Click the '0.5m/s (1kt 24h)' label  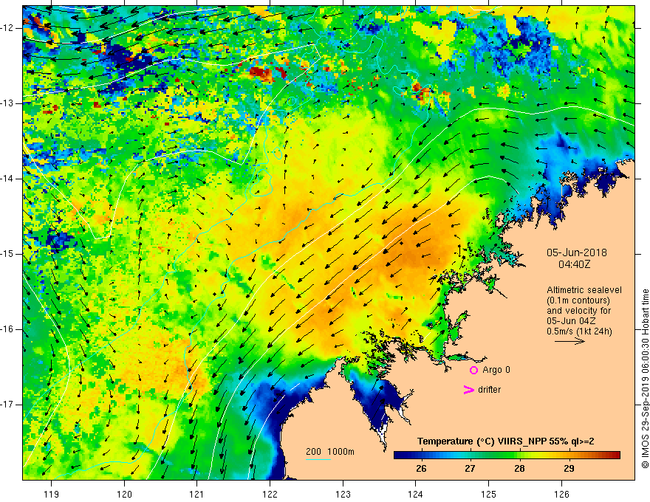(579, 331)
